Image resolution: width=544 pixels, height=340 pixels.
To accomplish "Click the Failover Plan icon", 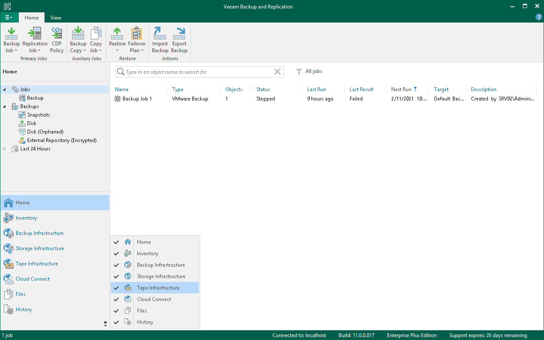I will [x=137, y=40].
